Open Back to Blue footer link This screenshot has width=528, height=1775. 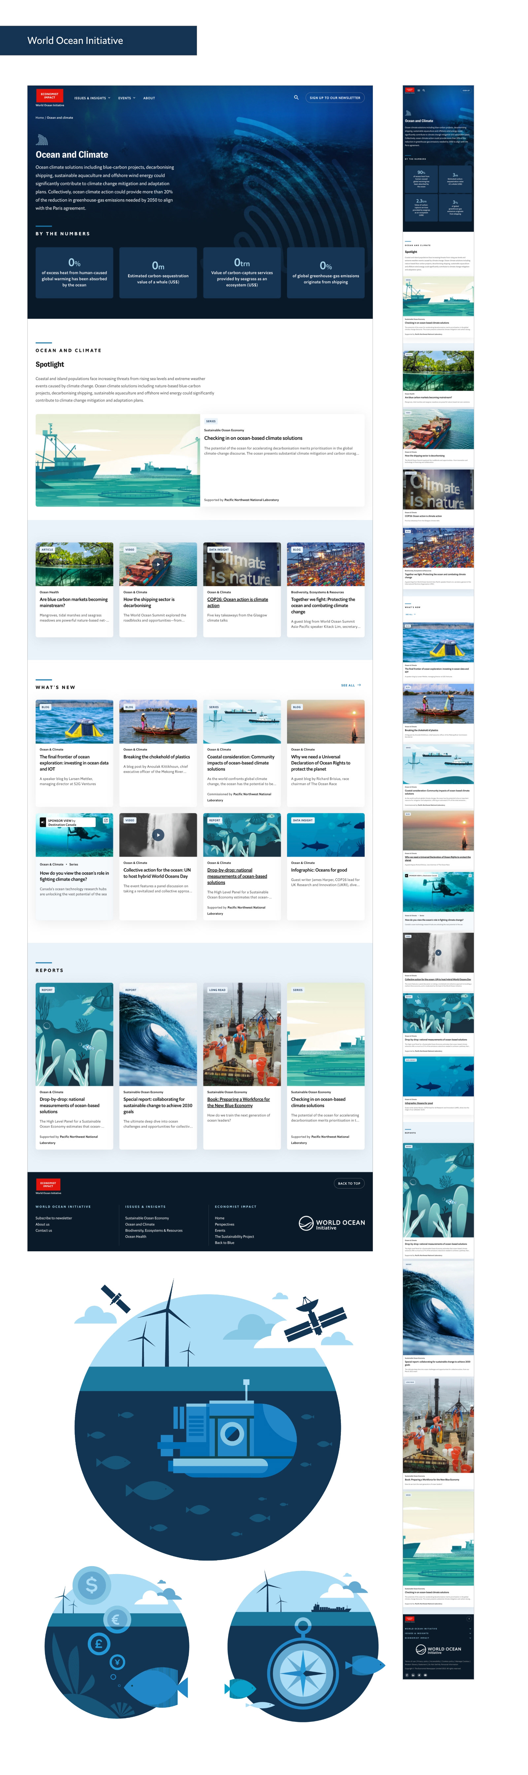pyautogui.click(x=225, y=1243)
